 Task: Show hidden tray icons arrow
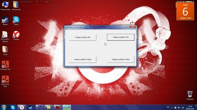pos(172,108)
